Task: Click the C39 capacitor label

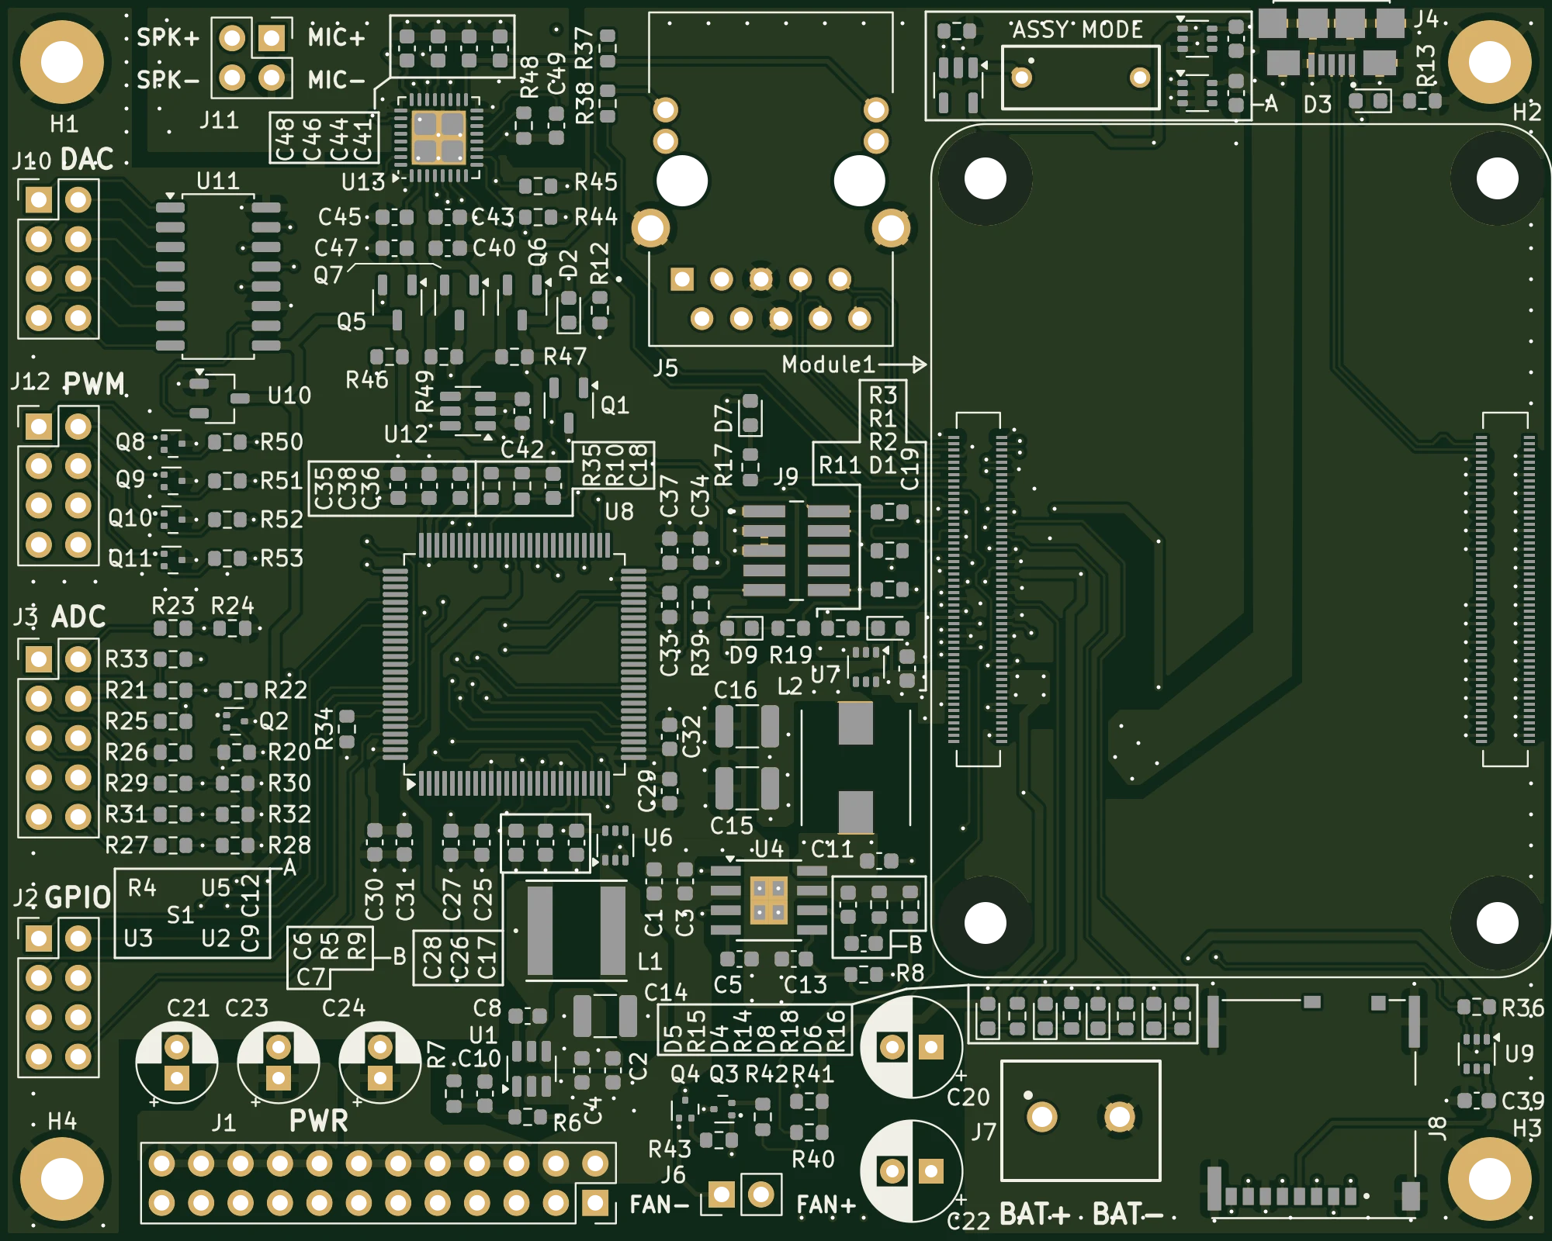Action: pos(1523,1101)
